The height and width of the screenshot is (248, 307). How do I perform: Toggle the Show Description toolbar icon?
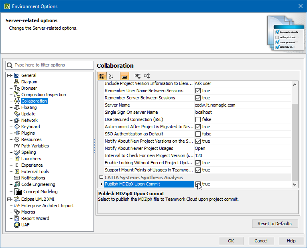pyautogui.click(x=124, y=76)
